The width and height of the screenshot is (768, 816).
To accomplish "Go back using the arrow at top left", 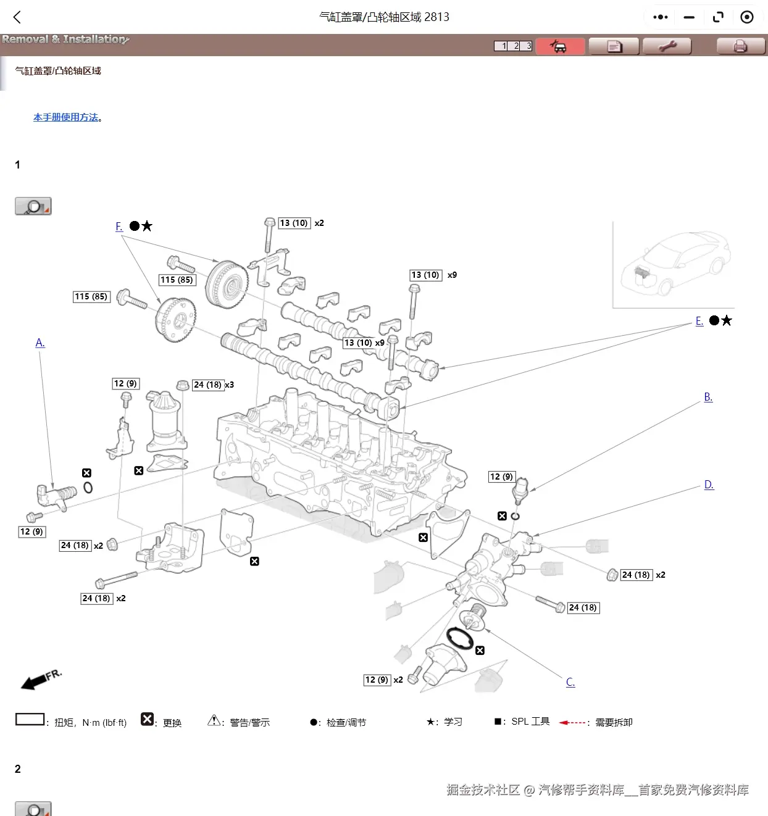I will (16, 17).
